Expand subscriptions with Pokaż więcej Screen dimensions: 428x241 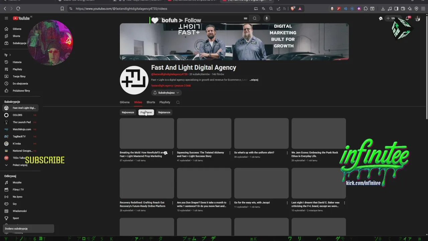point(20,165)
